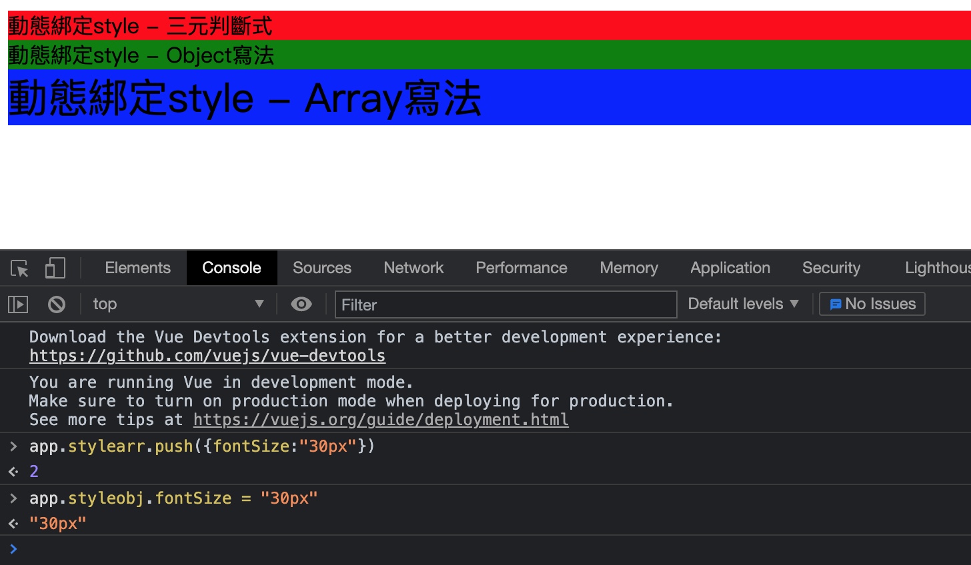Click the arrow beside the stylearr.push command
Image resolution: width=971 pixels, height=565 pixels.
[13, 446]
